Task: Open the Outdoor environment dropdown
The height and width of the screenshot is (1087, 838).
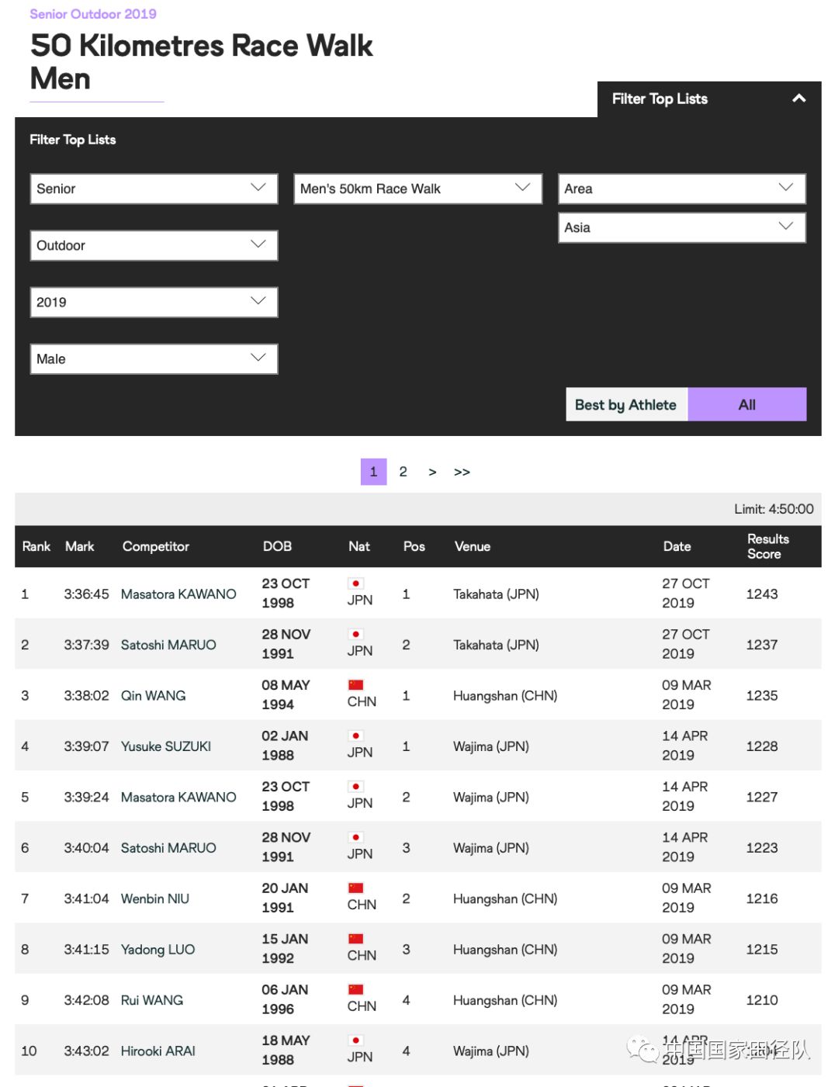Action: coord(154,245)
